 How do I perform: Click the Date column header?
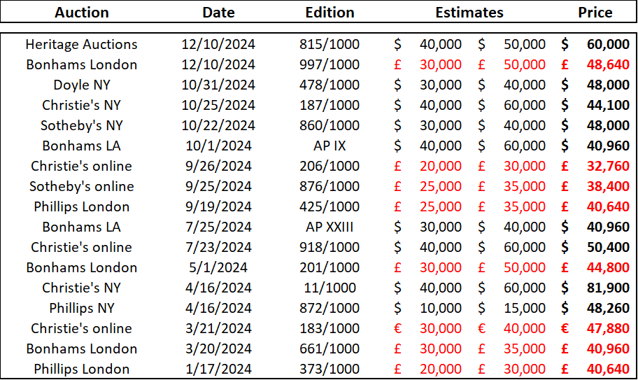click(218, 13)
